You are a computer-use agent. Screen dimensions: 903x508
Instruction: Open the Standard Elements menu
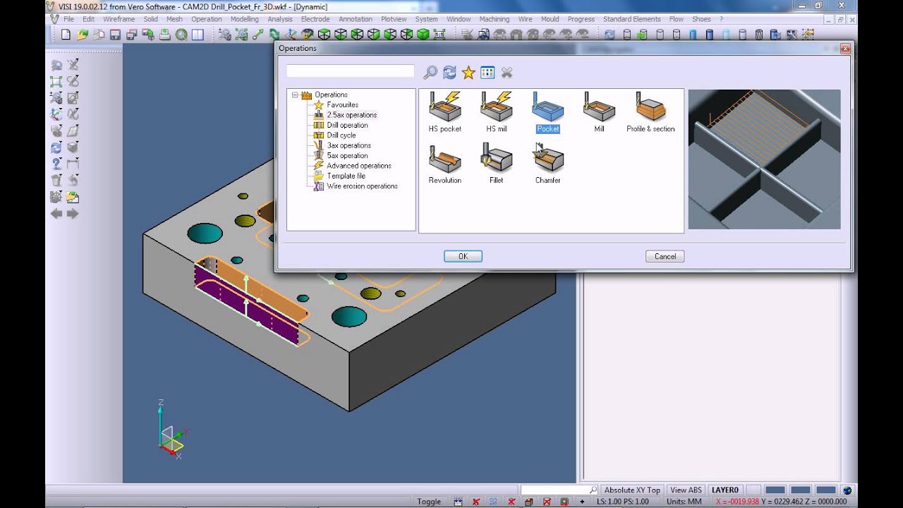click(632, 19)
